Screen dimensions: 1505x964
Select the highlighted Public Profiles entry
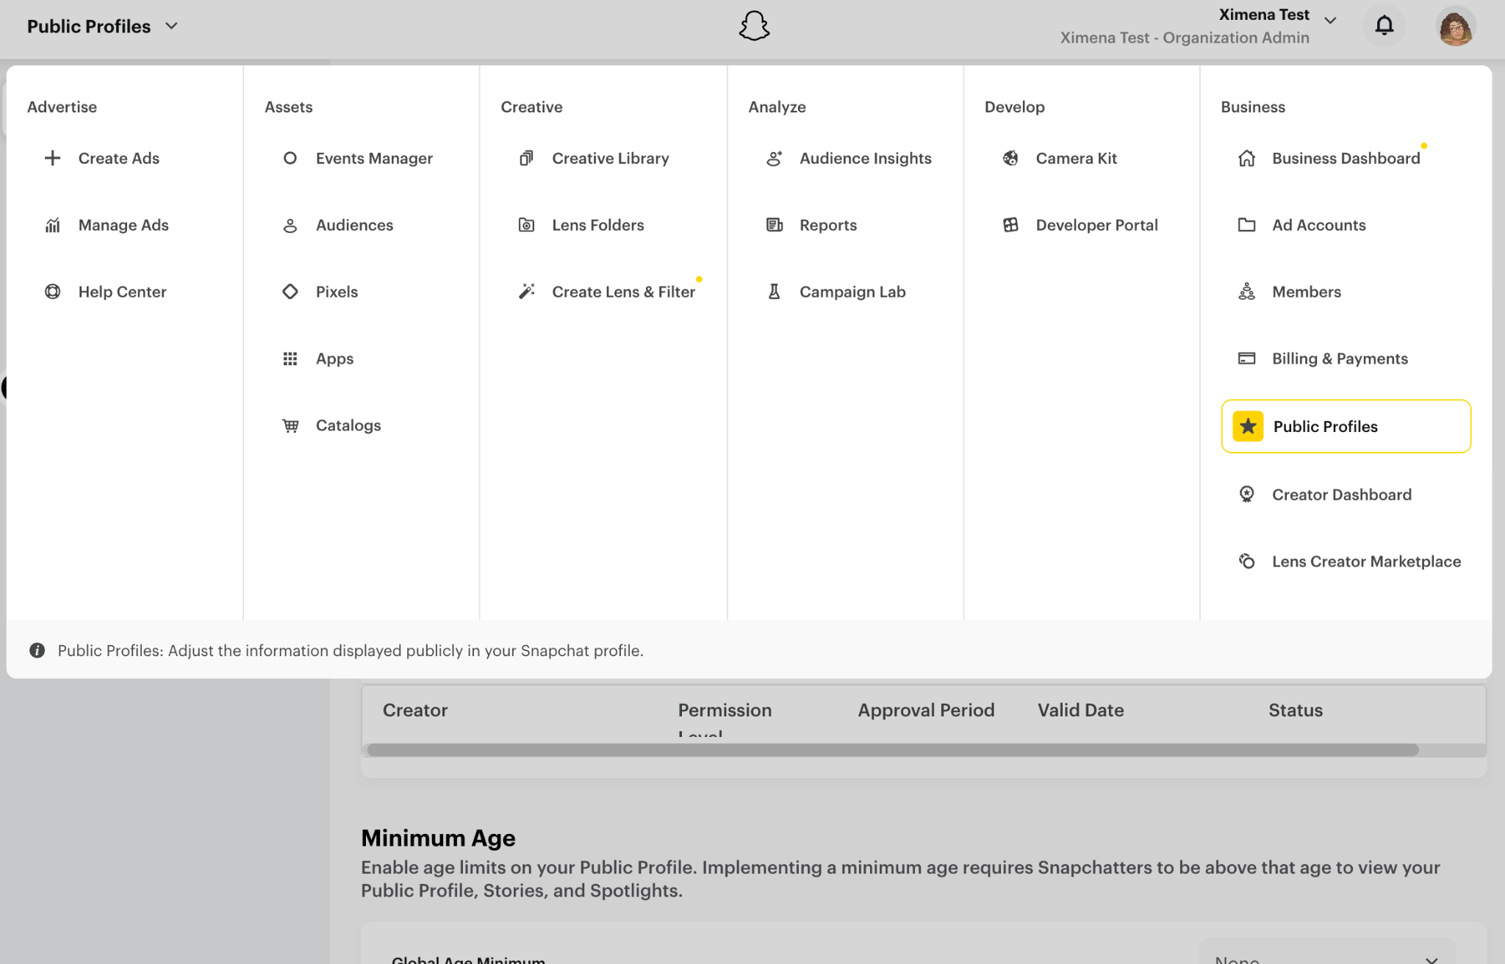tap(1346, 426)
